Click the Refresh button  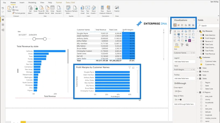(x=75, y=9)
